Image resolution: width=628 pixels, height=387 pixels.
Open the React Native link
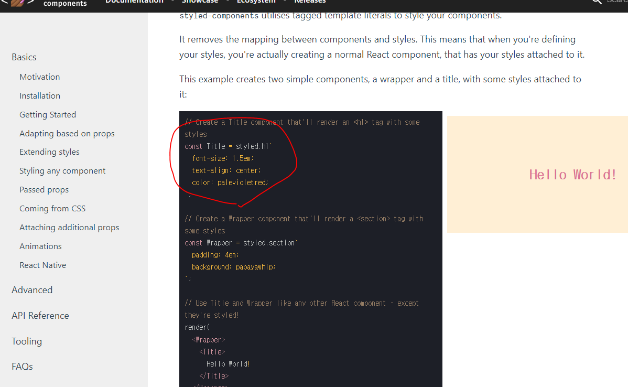43,265
